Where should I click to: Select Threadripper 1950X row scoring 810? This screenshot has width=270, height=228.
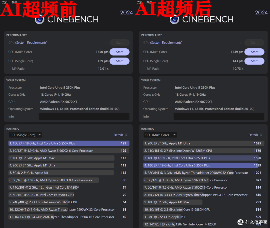[204, 195]
